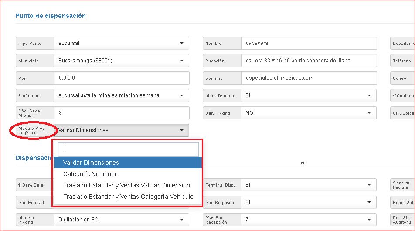The width and height of the screenshot is (415, 231).
Task: Expand the Parámetro dropdown
Action: click(121, 95)
